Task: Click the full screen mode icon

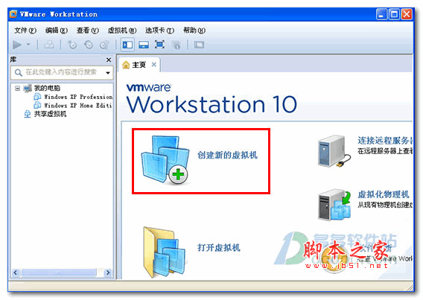Action: (x=159, y=45)
